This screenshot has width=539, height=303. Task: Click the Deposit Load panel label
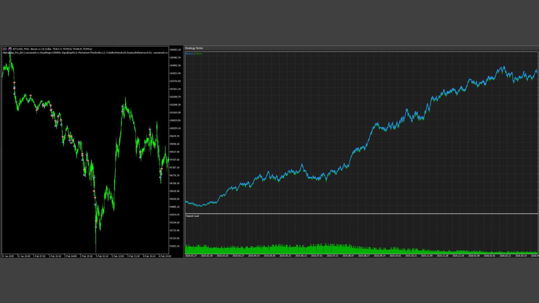[192, 216]
